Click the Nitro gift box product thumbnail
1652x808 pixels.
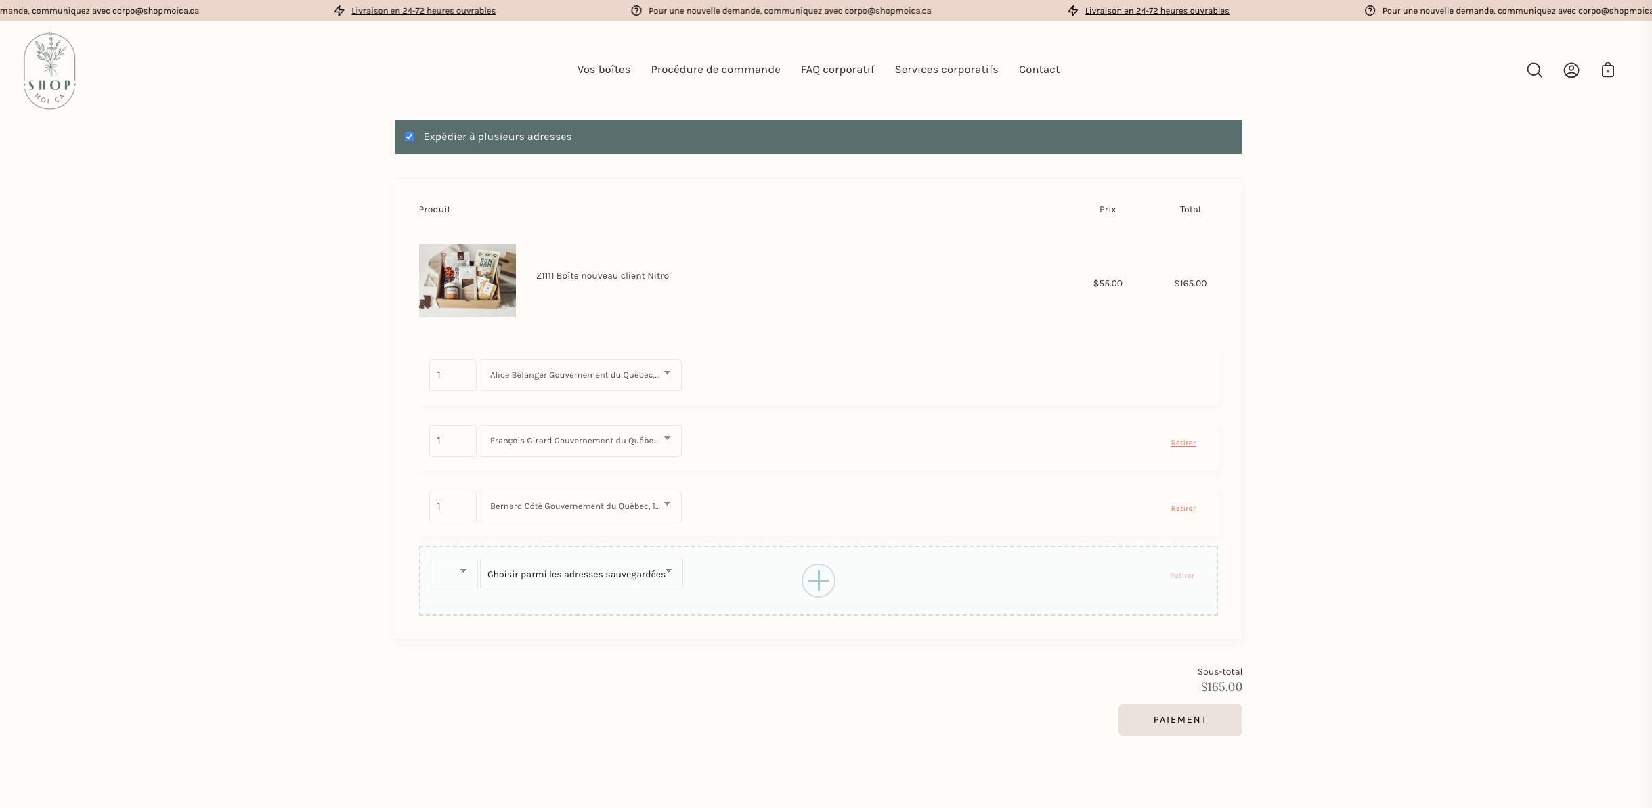[x=467, y=281]
